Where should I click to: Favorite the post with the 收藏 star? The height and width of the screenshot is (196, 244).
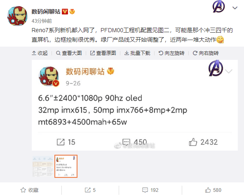click(x=29, y=190)
